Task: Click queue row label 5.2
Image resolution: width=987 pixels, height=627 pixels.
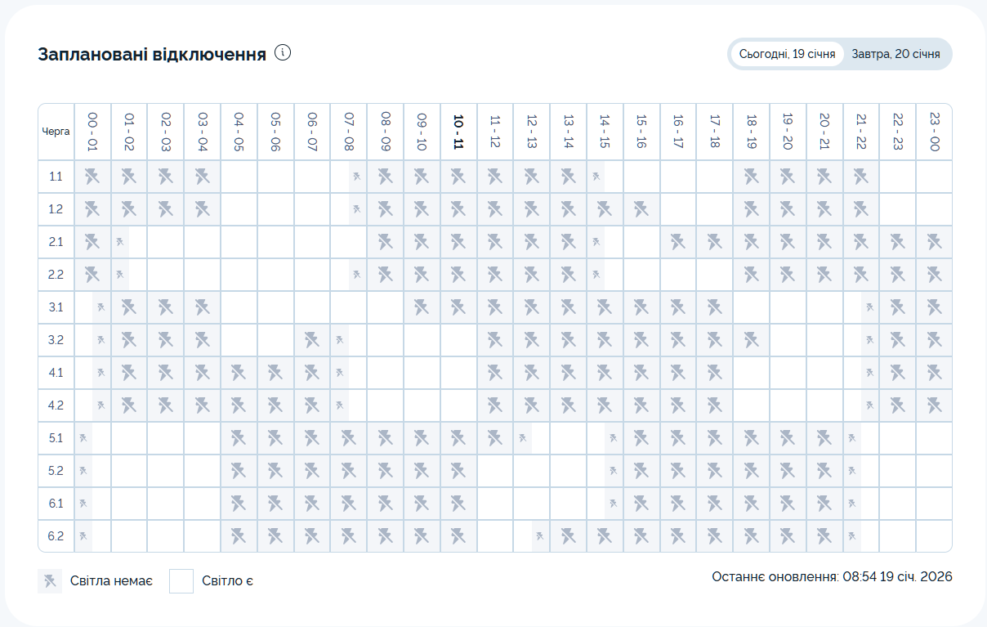Action: coord(56,471)
